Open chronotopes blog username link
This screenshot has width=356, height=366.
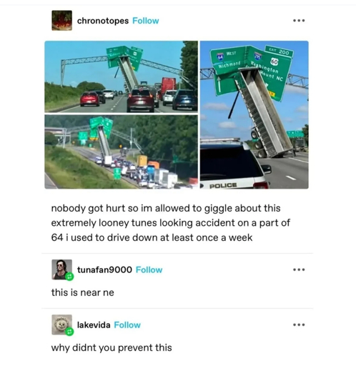tap(103, 21)
